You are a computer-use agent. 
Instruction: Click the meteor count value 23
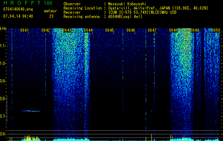click(51, 16)
